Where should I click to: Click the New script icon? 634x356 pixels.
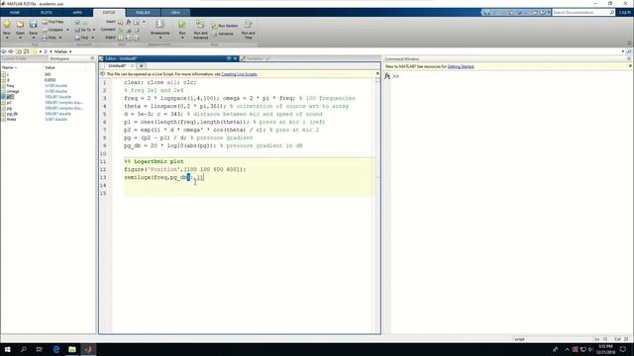[x=7, y=24]
